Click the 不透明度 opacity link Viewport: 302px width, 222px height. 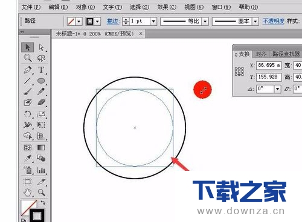click(x=274, y=21)
